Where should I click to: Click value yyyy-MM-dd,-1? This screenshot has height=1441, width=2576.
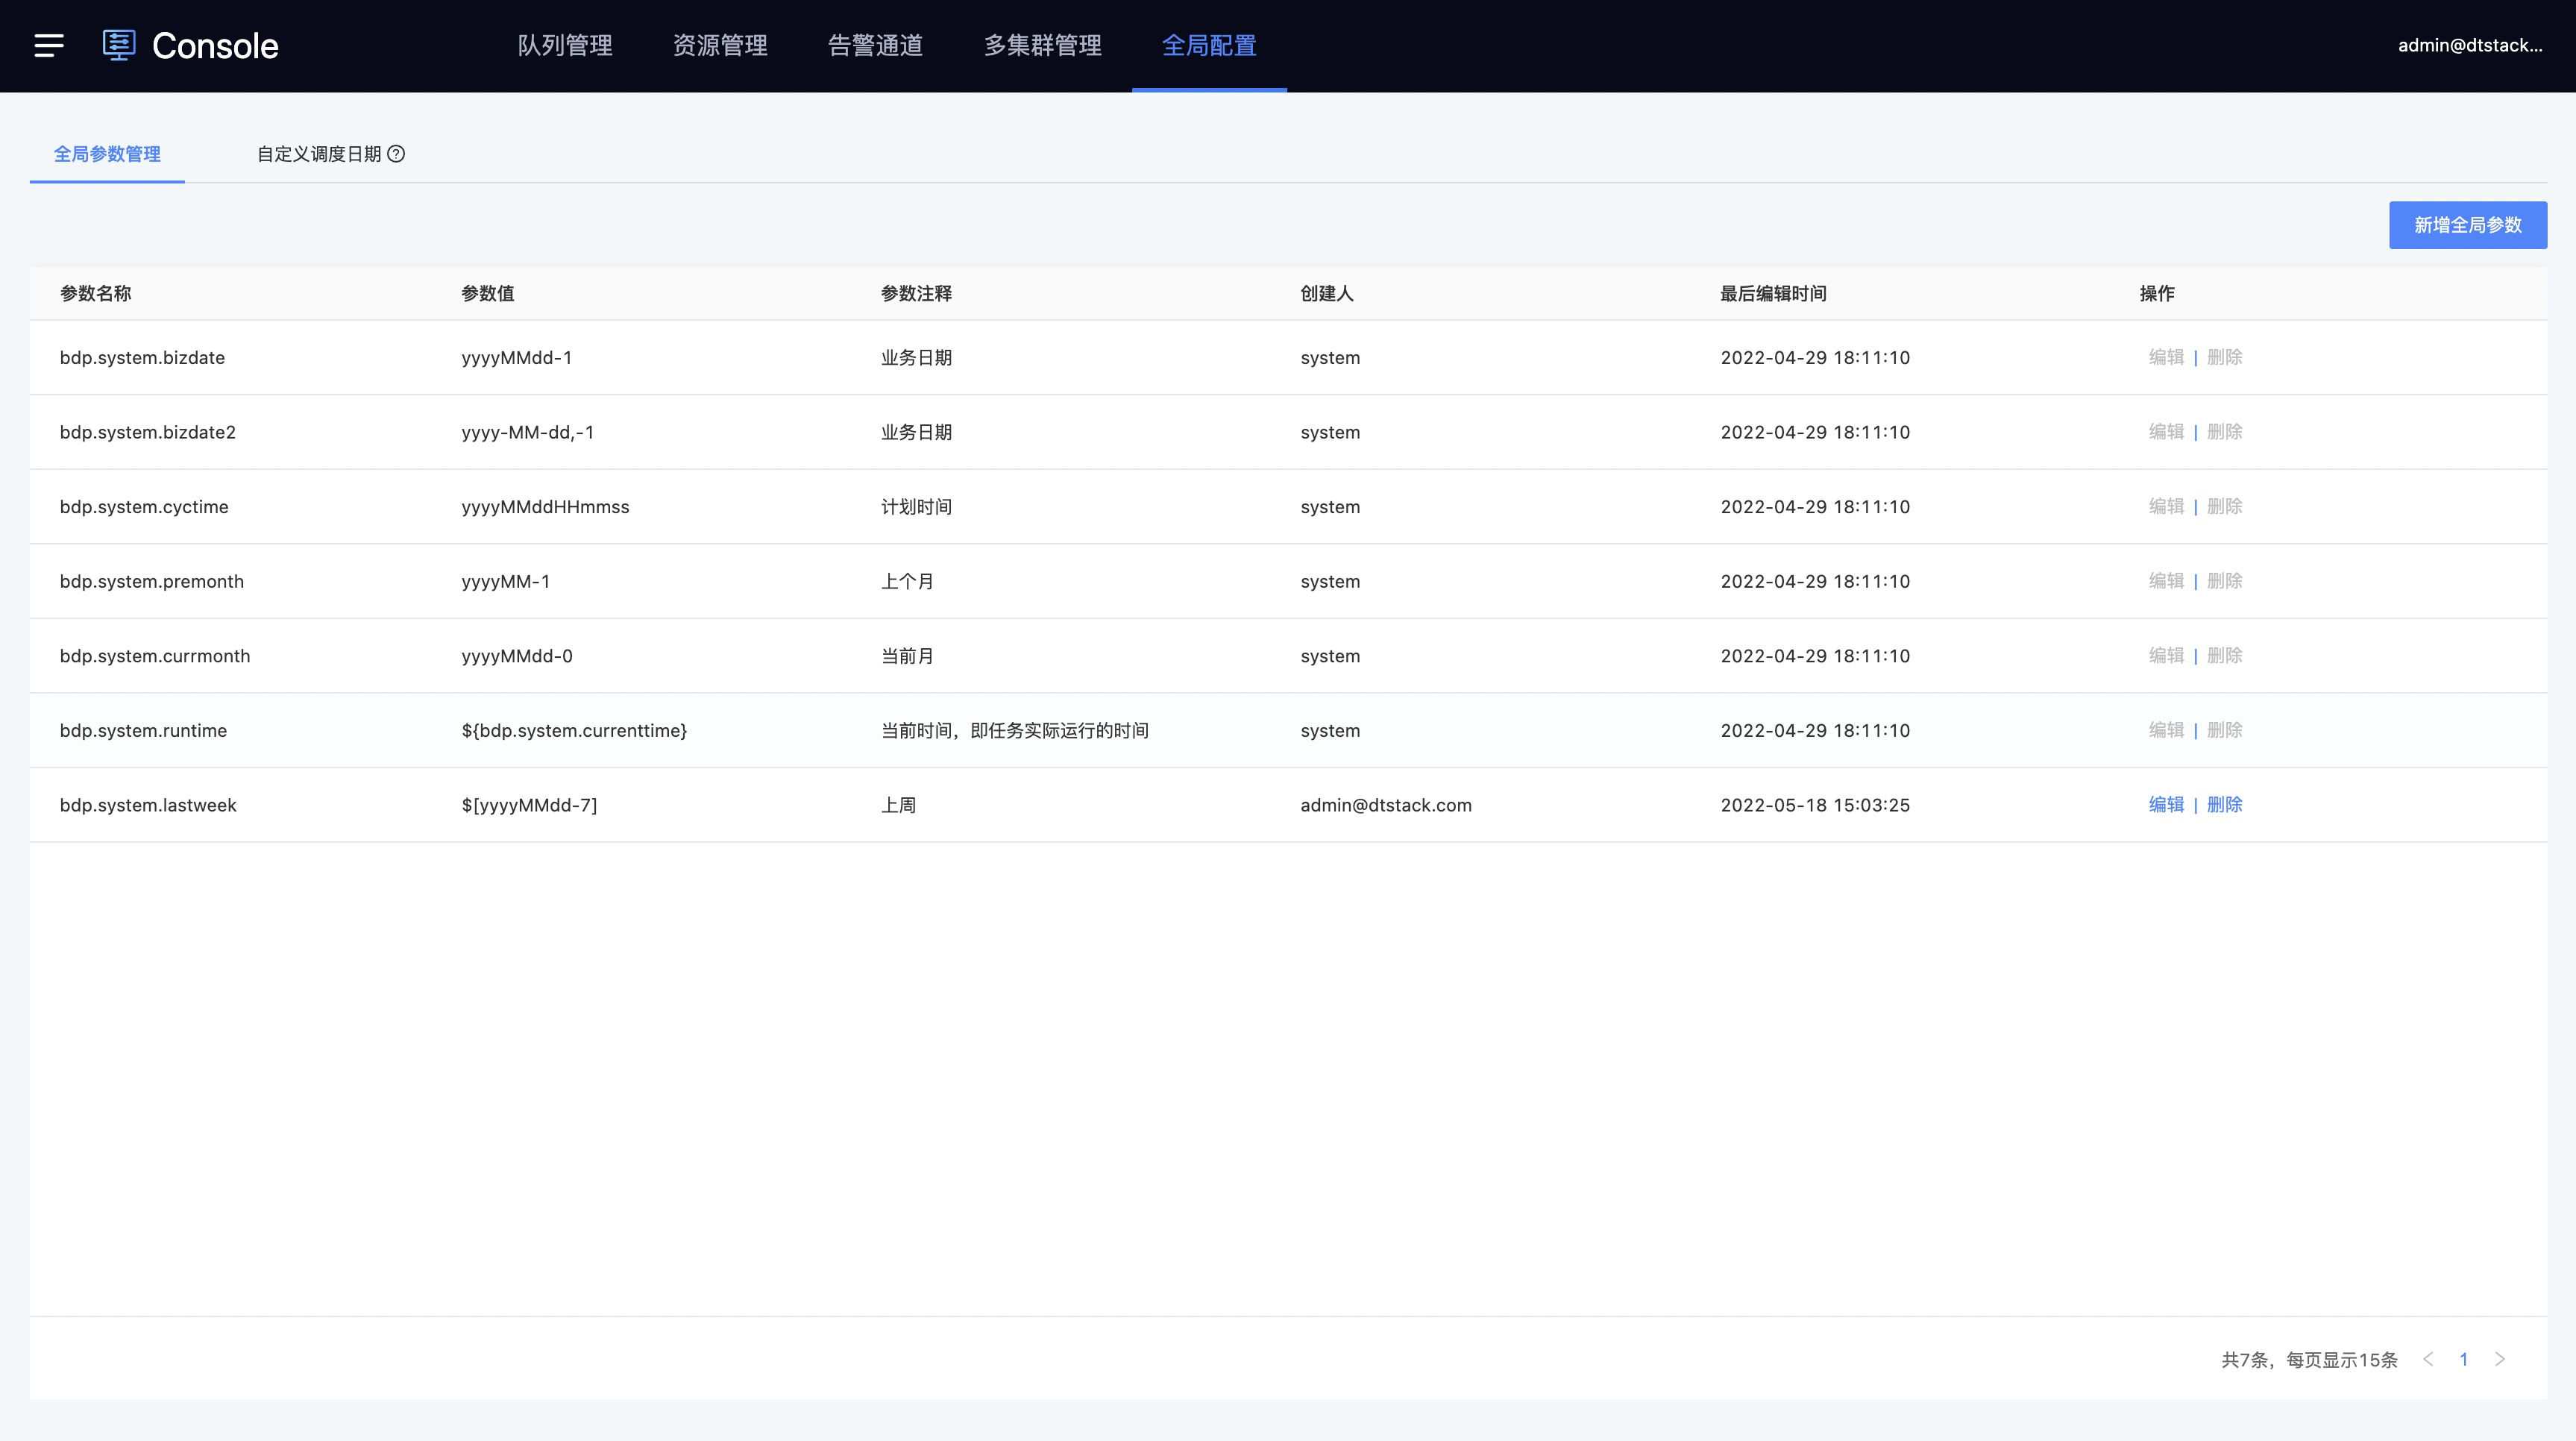coord(528,432)
